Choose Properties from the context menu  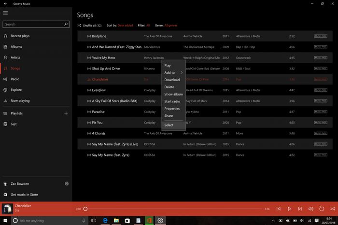[172, 109]
